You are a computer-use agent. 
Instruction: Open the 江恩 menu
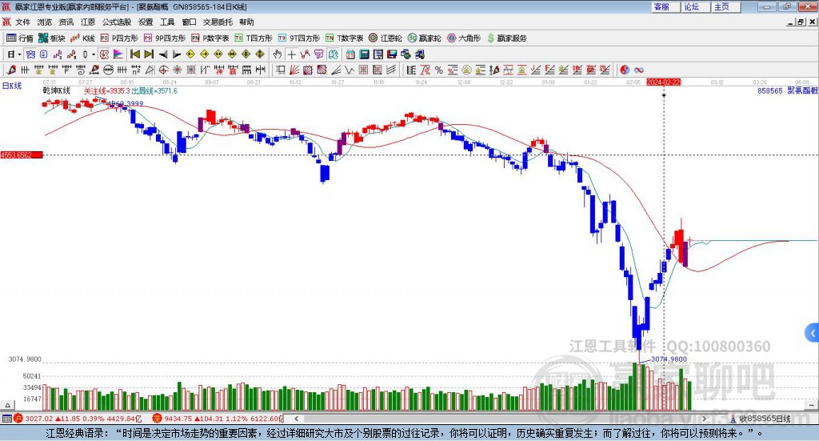pos(88,22)
